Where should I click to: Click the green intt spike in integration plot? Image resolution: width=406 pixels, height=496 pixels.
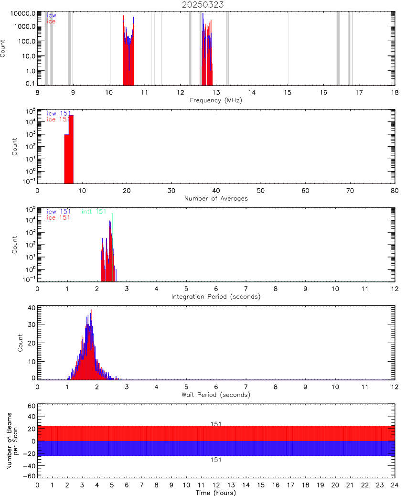pyautogui.click(x=112, y=247)
